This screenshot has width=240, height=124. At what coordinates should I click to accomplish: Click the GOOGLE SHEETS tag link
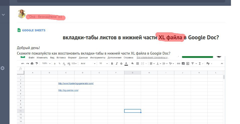34,30
